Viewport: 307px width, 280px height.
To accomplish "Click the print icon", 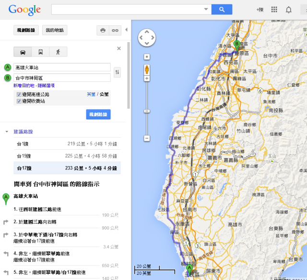I will point(103,30).
